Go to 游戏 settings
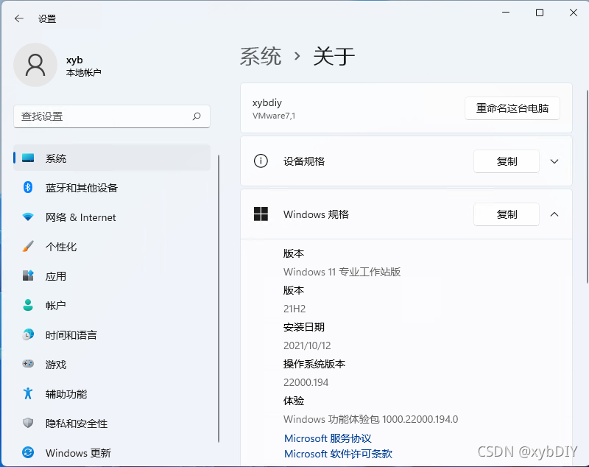The width and height of the screenshot is (589, 467). [x=112, y=364]
